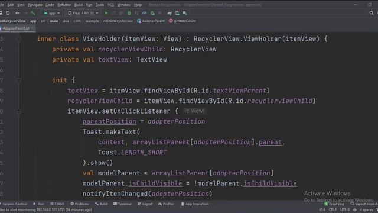378x213 pixels.
Task: Click the Sync project files icon
Action: (8, 13)
